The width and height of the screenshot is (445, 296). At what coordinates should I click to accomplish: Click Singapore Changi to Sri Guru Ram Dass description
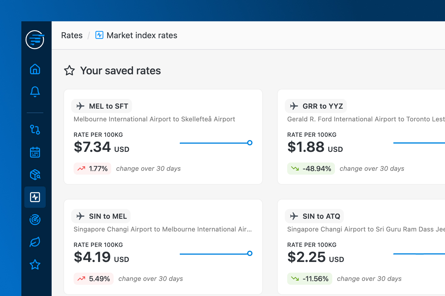click(x=366, y=229)
